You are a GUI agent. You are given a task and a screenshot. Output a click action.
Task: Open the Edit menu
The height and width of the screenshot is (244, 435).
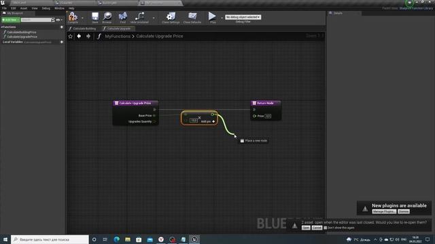coord(14,8)
